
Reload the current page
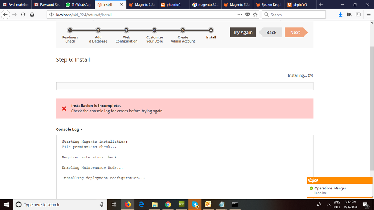[23, 15]
